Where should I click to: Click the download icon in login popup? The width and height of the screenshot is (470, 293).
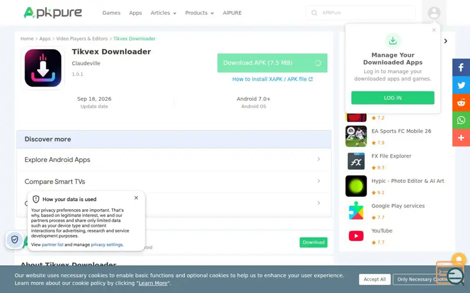coord(392,40)
